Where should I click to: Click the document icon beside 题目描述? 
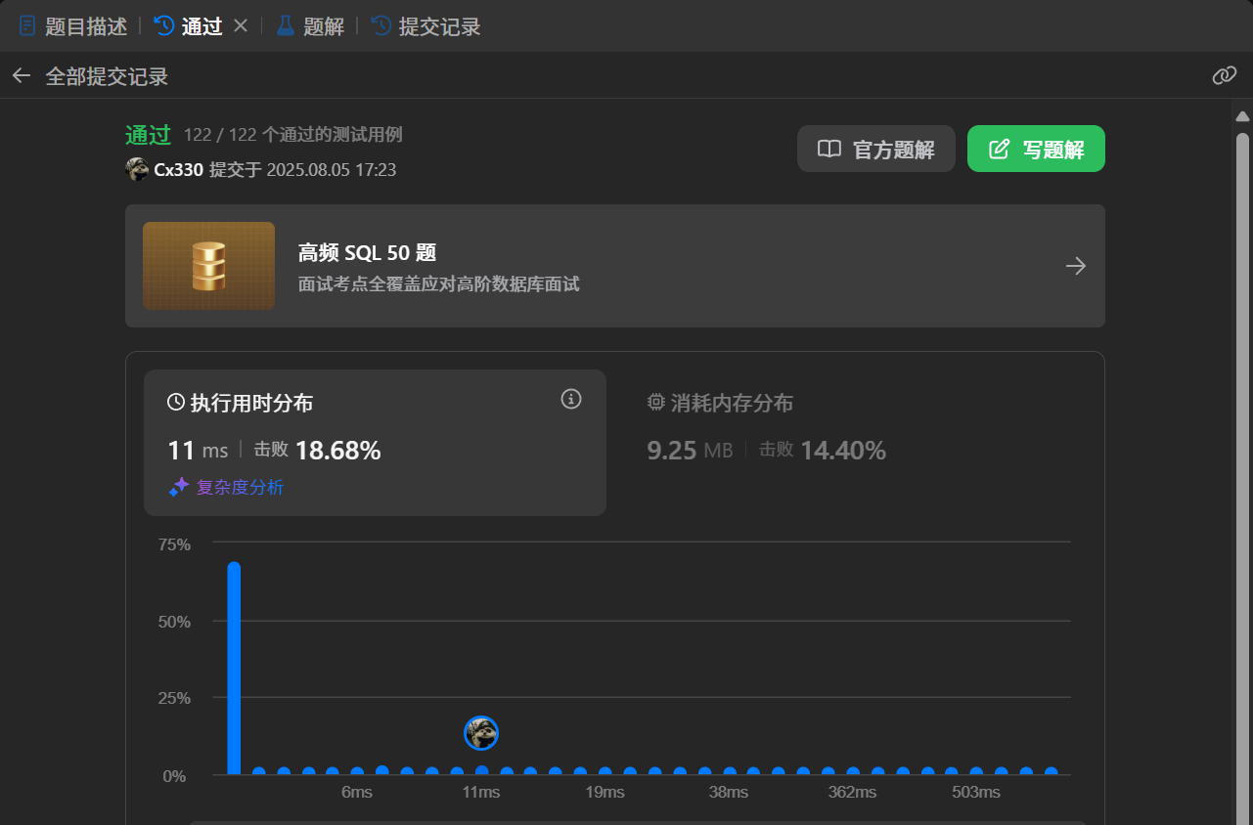pyautogui.click(x=28, y=26)
